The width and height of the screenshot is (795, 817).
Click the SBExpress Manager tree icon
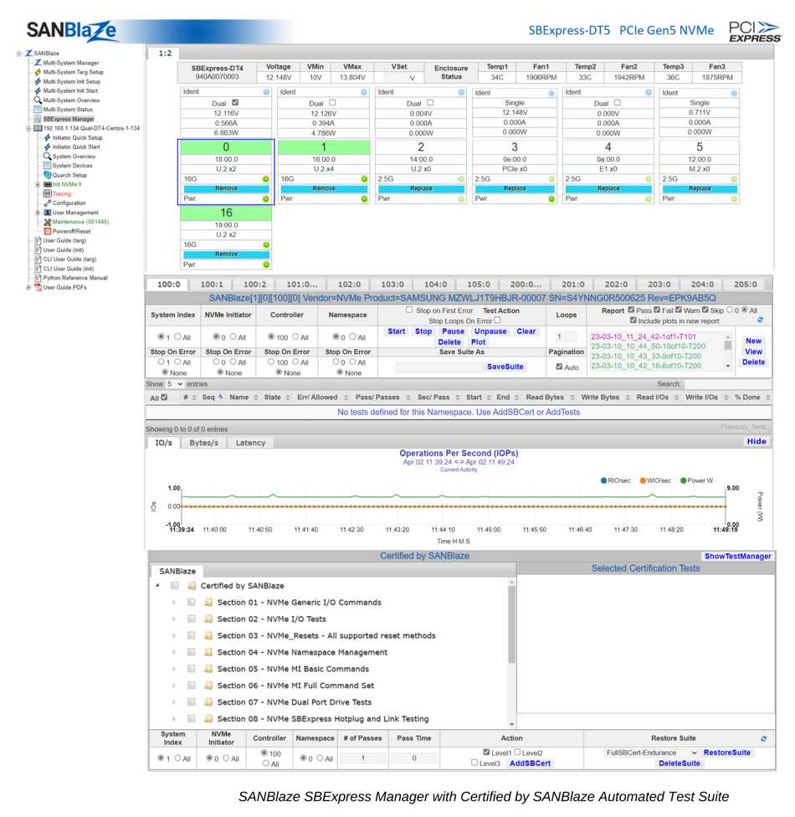click(x=38, y=119)
